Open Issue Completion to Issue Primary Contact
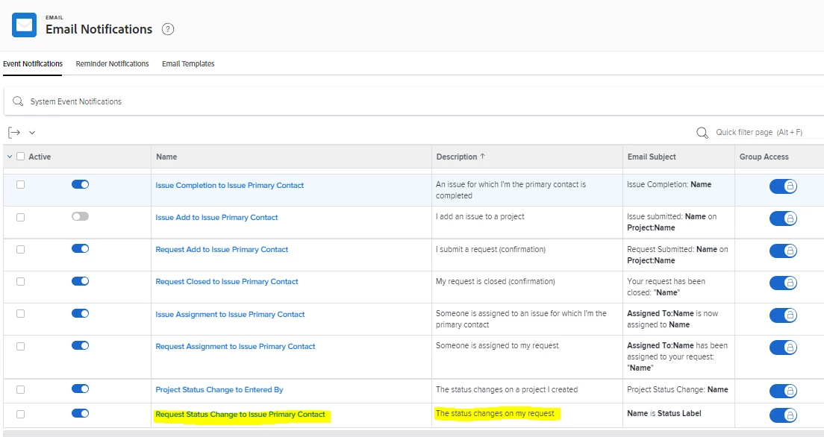The height and width of the screenshot is (437, 824). pos(230,186)
